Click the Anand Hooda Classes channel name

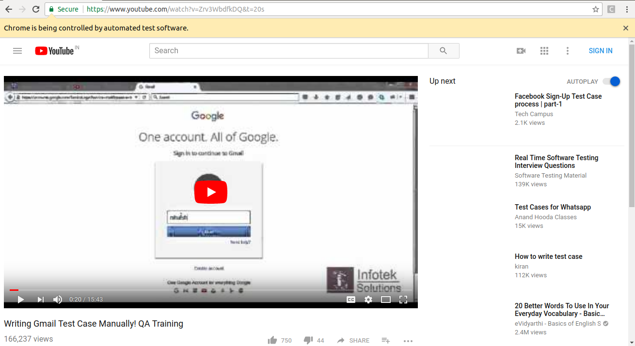tap(546, 217)
